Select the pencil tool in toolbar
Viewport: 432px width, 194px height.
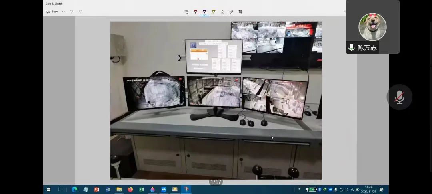[204, 12]
